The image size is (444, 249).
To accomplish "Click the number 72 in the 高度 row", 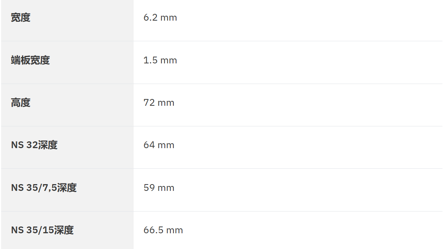I will coord(149,103).
